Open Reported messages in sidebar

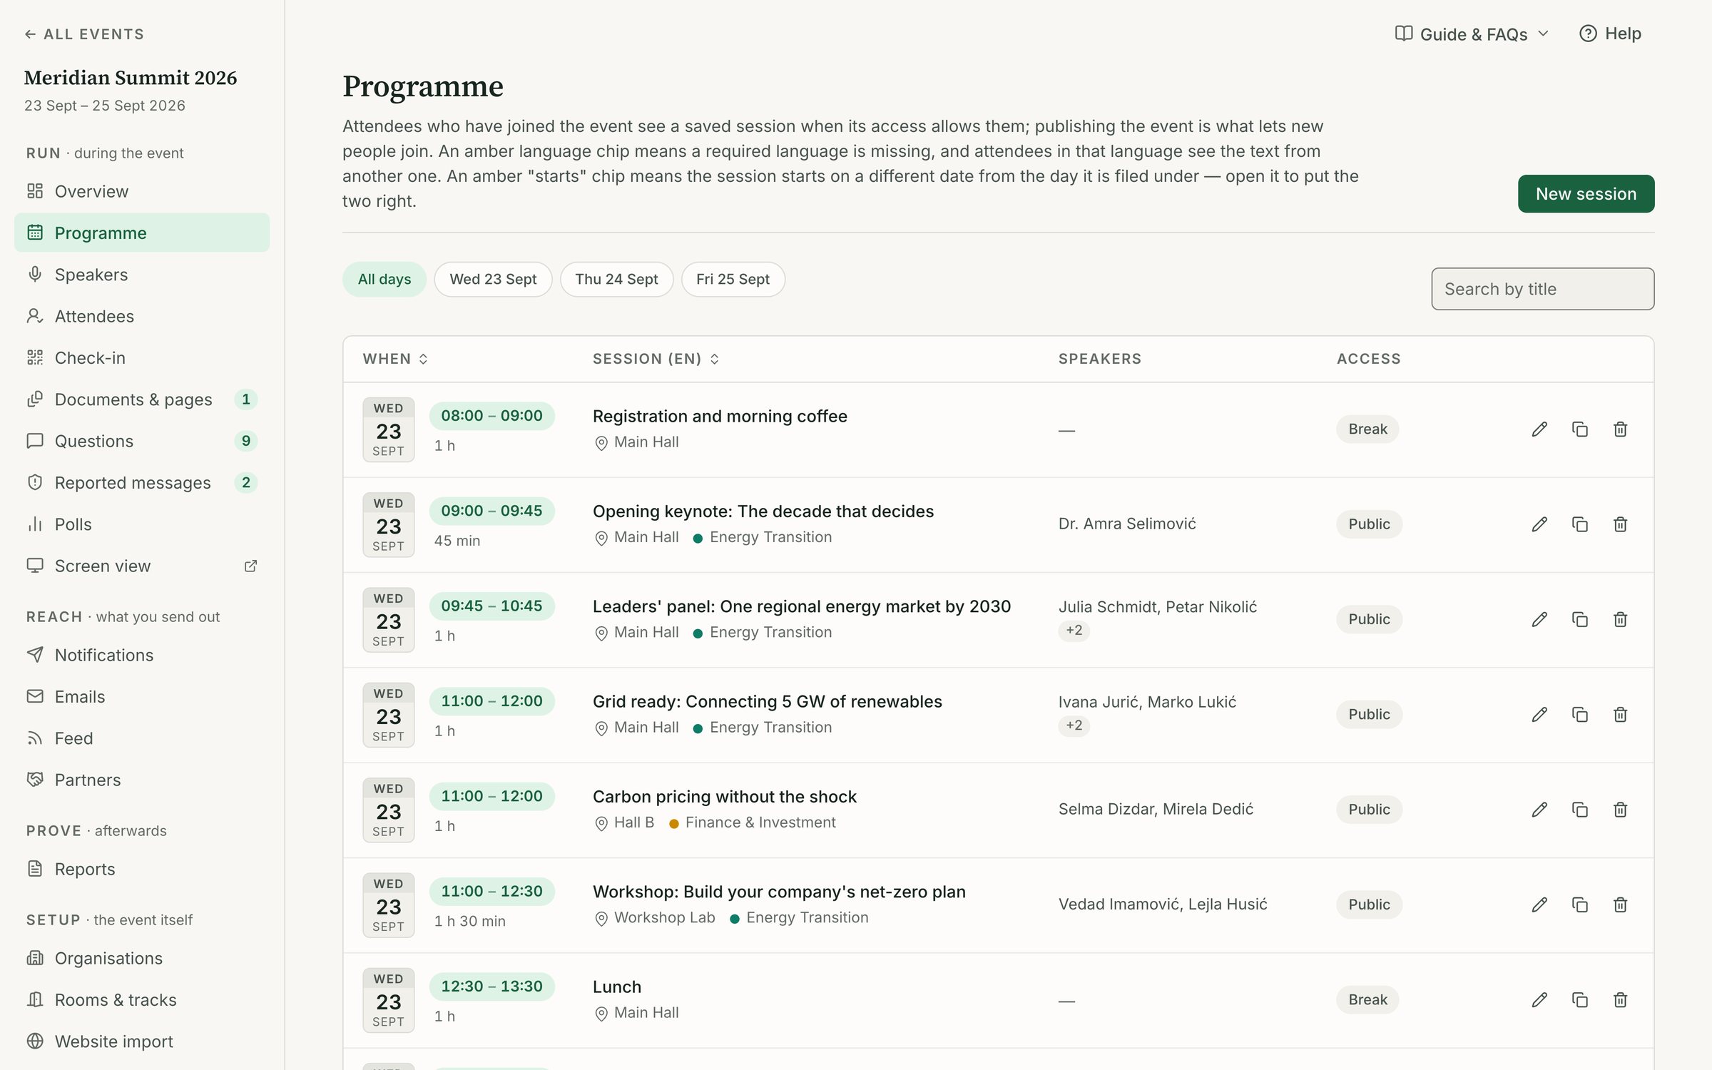(x=142, y=483)
